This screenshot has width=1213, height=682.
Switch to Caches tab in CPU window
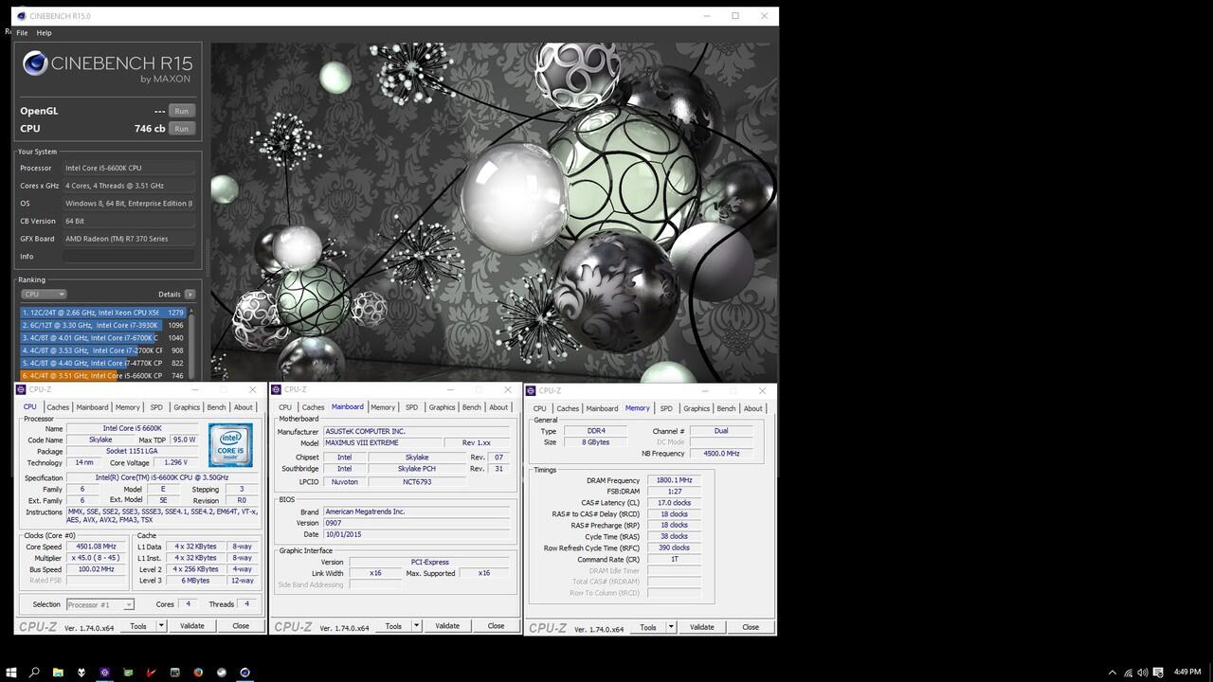coord(58,407)
